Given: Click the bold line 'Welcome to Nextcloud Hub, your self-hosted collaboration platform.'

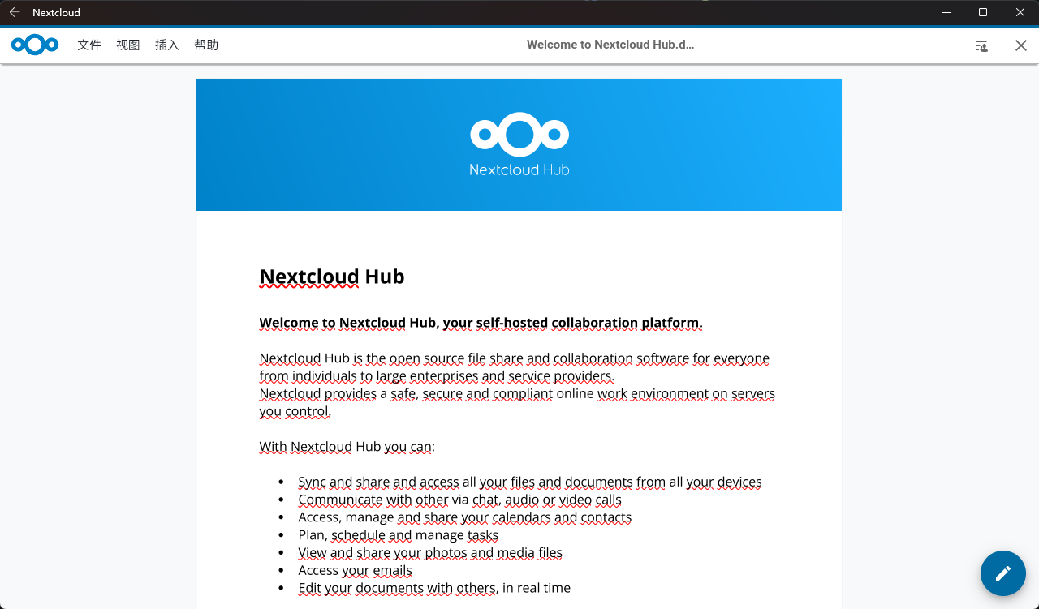Looking at the screenshot, I should (x=481, y=323).
